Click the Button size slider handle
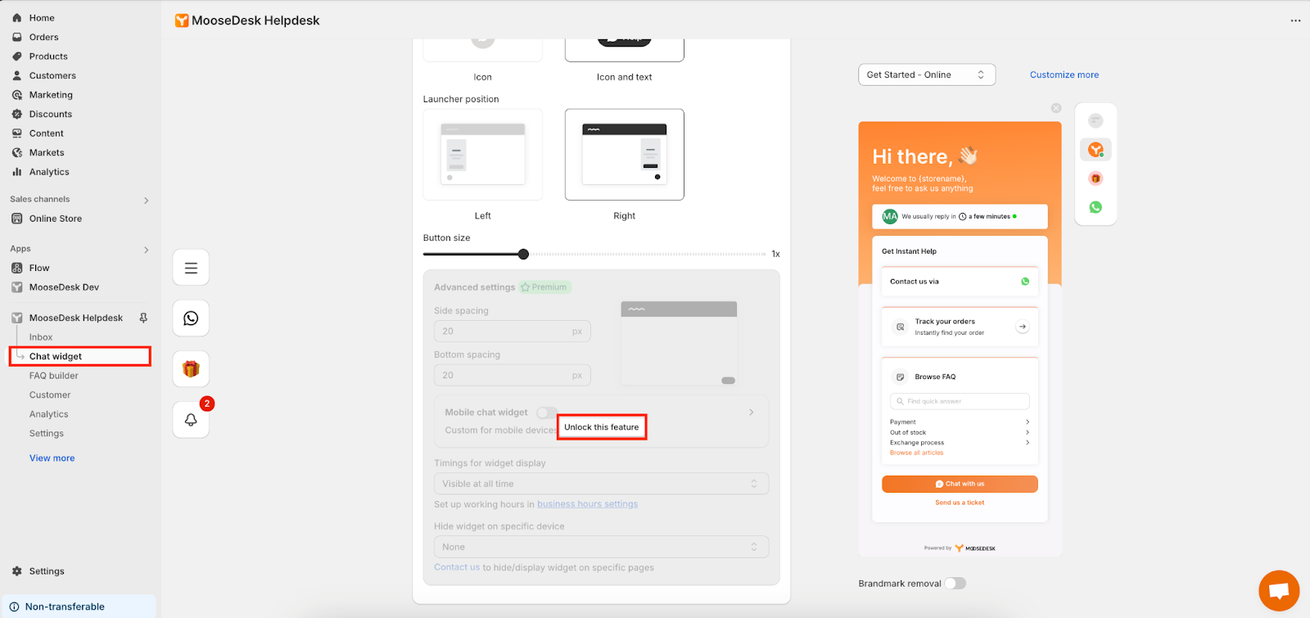The width and height of the screenshot is (1310, 618). [x=523, y=254]
